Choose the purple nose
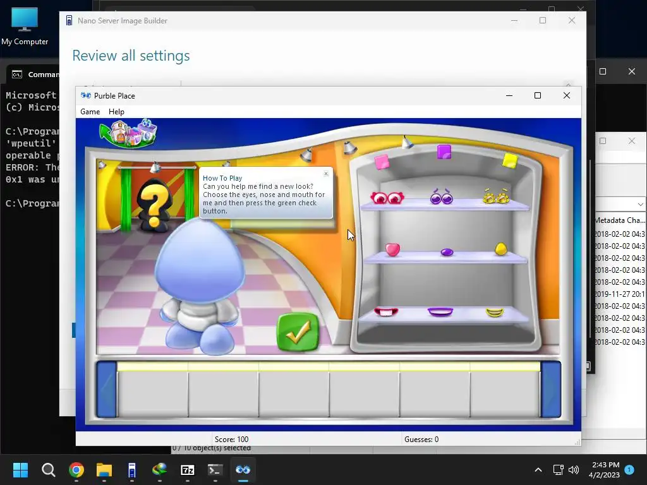Image resolution: width=647 pixels, height=485 pixels. (447, 252)
